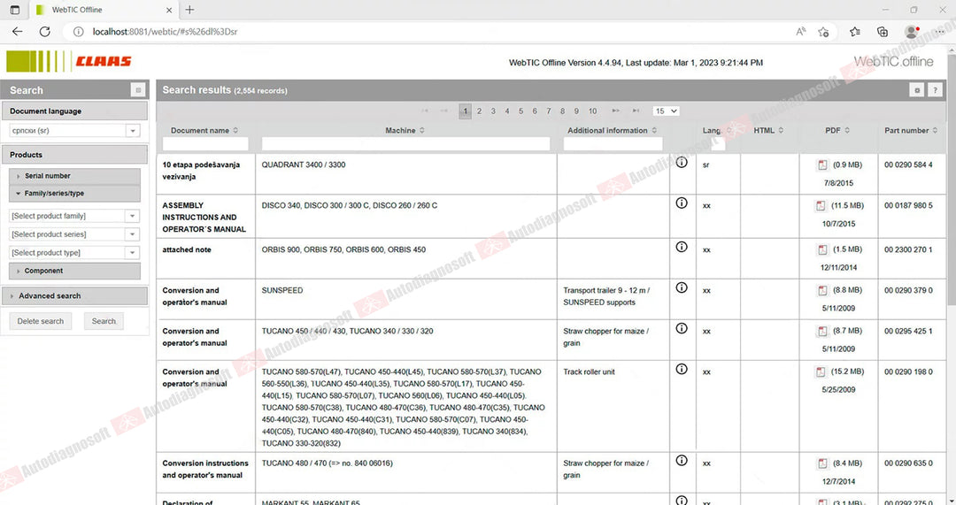Screen dimensions: 956x505
Task: Open search results help question icon
Action: (935, 90)
